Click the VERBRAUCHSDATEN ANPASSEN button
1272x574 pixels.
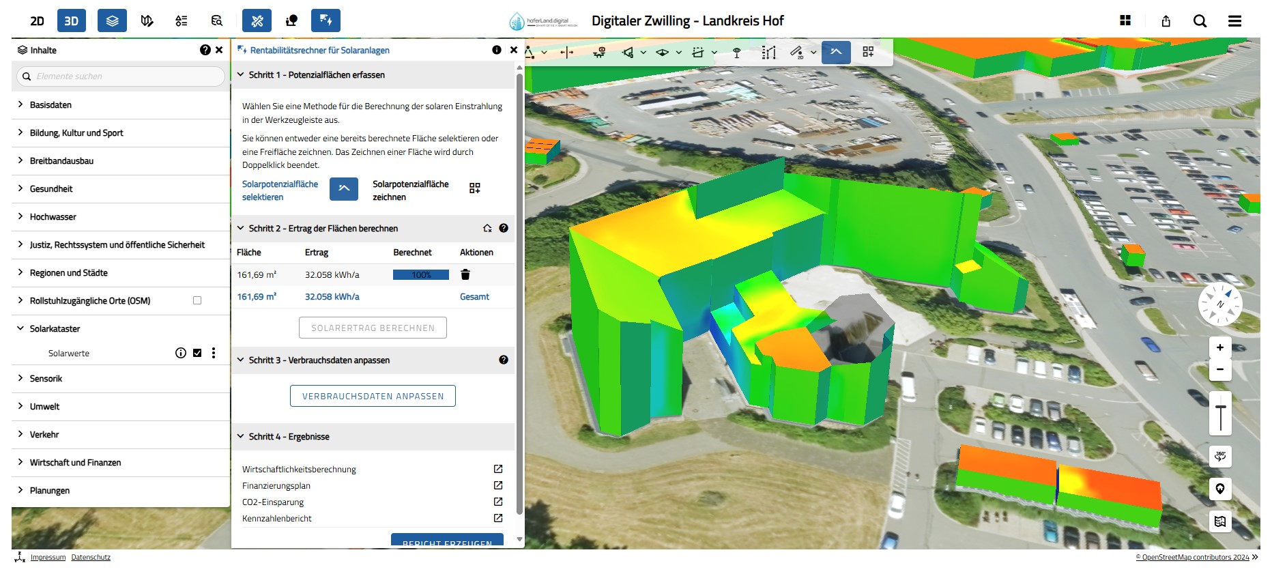click(x=373, y=396)
